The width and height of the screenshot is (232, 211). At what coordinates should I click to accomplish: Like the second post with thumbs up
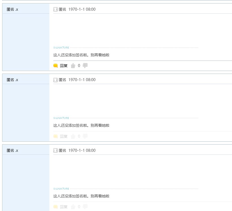(73, 136)
